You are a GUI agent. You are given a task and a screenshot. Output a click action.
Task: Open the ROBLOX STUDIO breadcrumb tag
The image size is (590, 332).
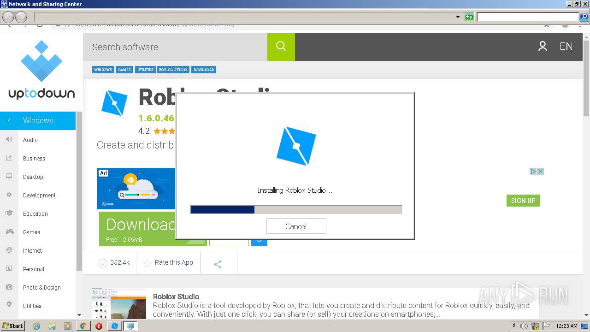click(x=173, y=70)
